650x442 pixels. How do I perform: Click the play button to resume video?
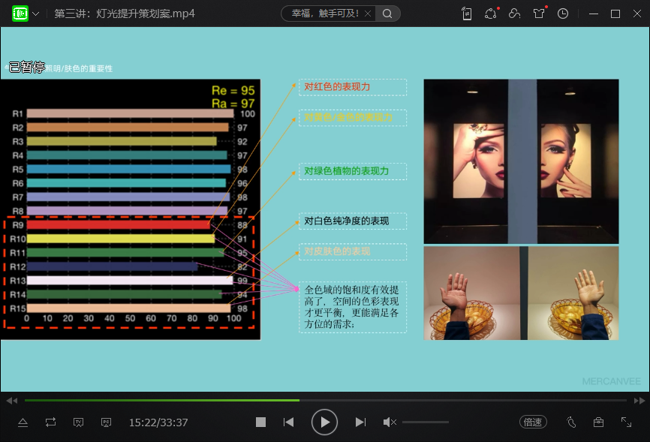pos(324,422)
